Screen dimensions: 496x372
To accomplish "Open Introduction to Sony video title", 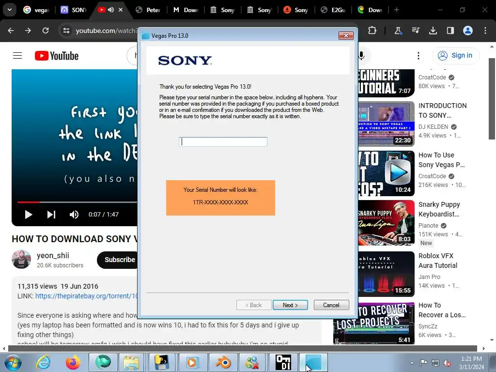I will [x=443, y=110].
